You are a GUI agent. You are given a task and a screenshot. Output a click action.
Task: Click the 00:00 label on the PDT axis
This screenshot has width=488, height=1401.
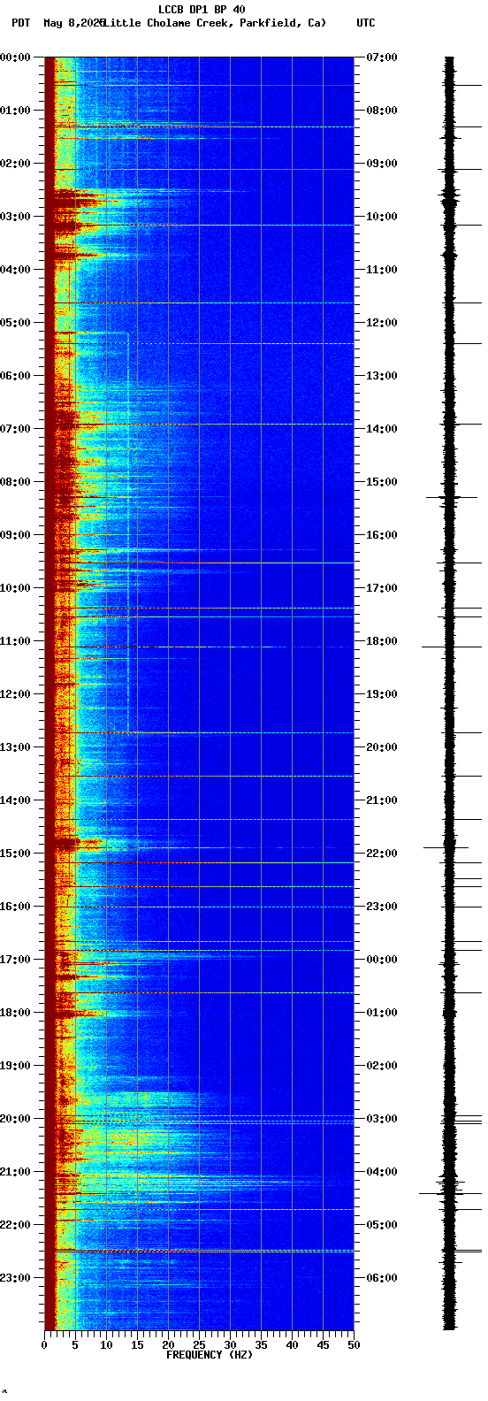(16, 57)
